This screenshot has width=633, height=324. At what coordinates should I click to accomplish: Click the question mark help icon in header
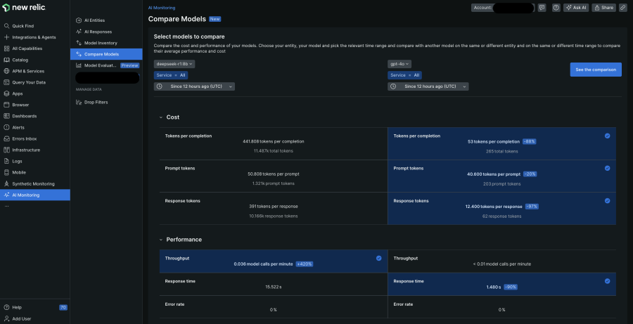coord(556,7)
